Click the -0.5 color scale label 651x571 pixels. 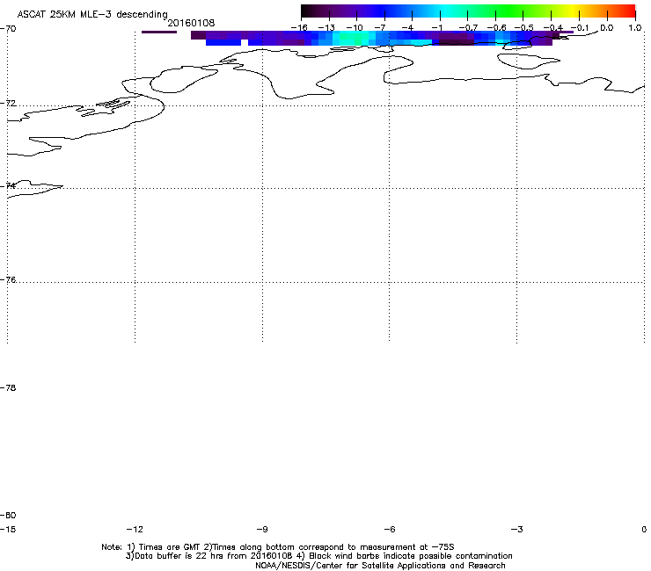pyautogui.click(x=524, y=28)
